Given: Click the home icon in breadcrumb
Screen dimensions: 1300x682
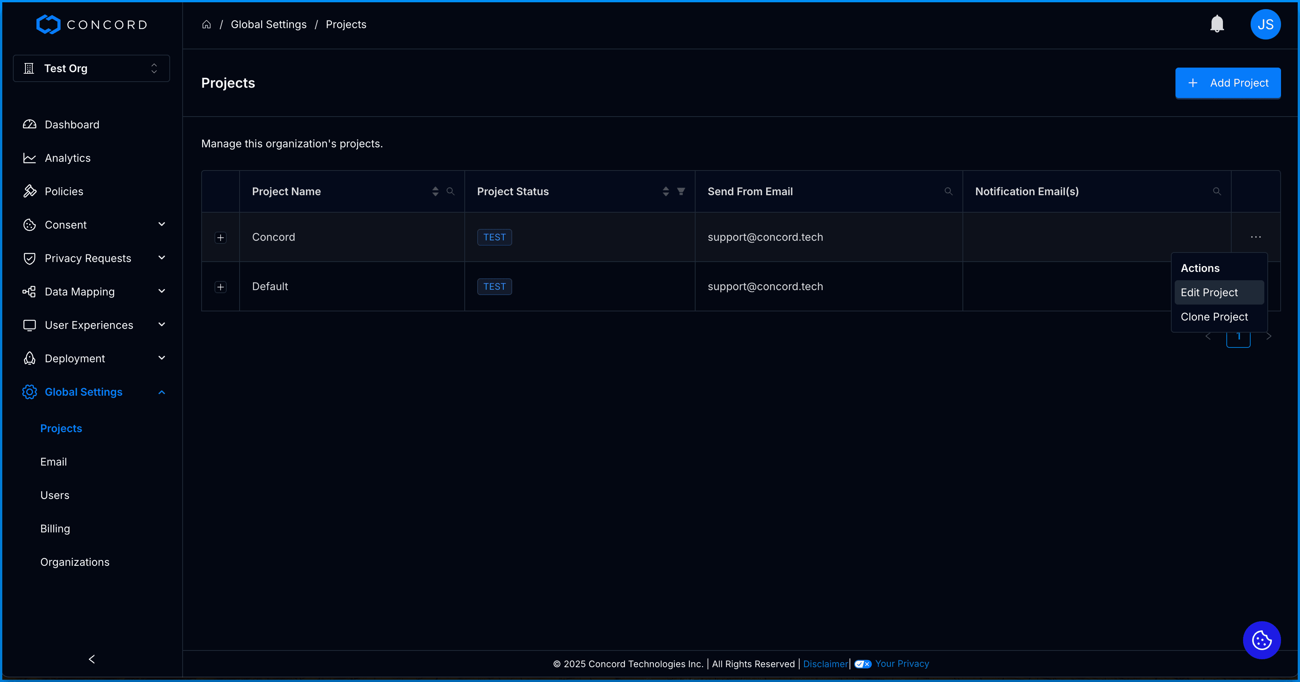Looking at the screenshot, I should point(207,24).
